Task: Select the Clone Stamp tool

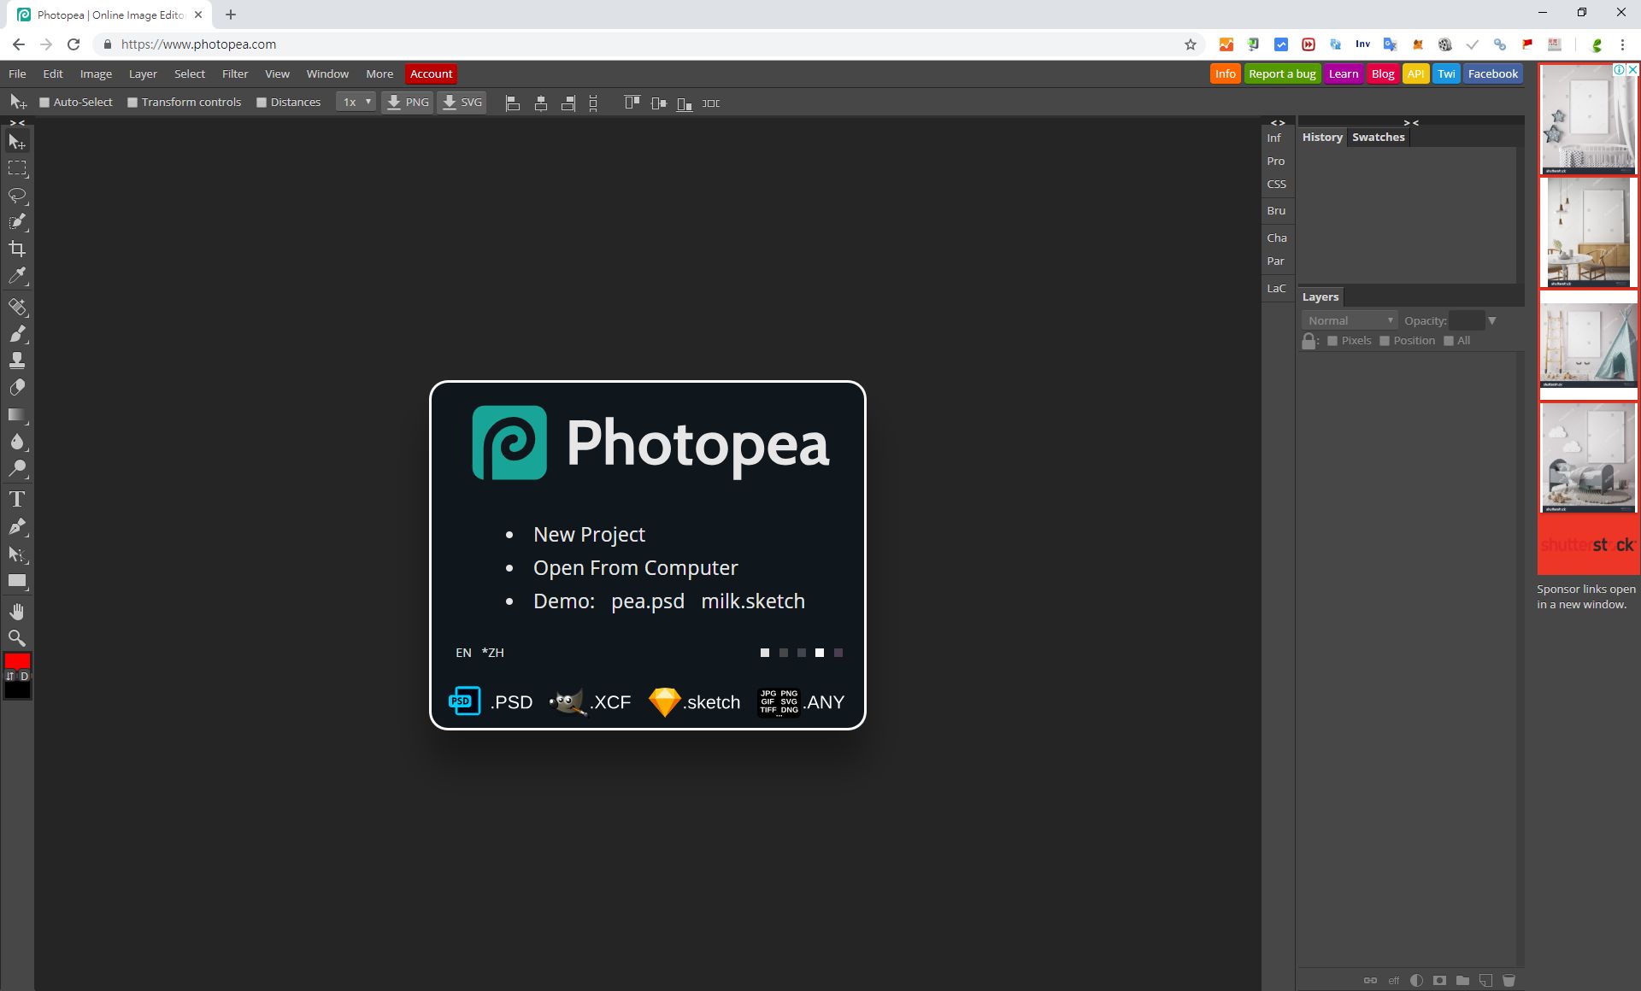Action: 17,361
